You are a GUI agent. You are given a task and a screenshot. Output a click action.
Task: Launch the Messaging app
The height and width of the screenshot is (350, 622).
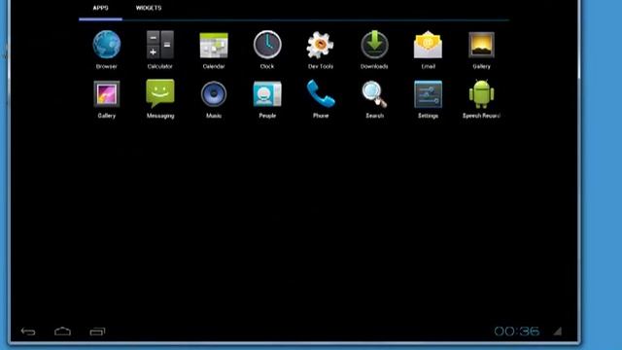[x=160, y=93]
